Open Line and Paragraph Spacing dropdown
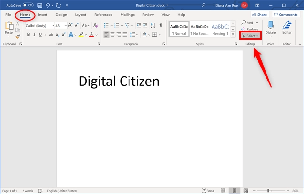304x194 pixels. point(134,35)
